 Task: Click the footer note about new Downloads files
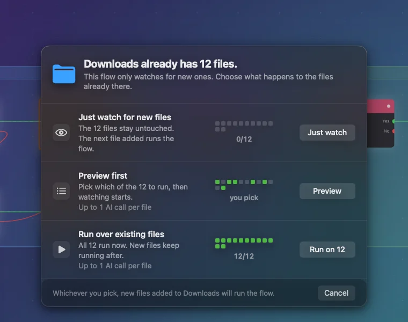(x=163, y=293)
